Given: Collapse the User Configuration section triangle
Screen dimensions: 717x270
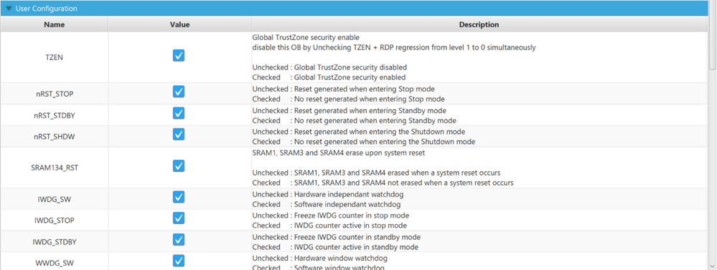Looking at the screenshot, I should tap(9, 9).
